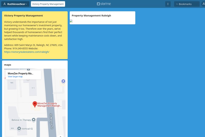Image resolution: width=205 pixels, height=137 pixels.
Task: Click the address line 609 Saint Marys St
Action: point(33,45)
